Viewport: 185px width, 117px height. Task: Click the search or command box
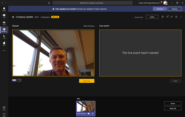tap(92, 3)
